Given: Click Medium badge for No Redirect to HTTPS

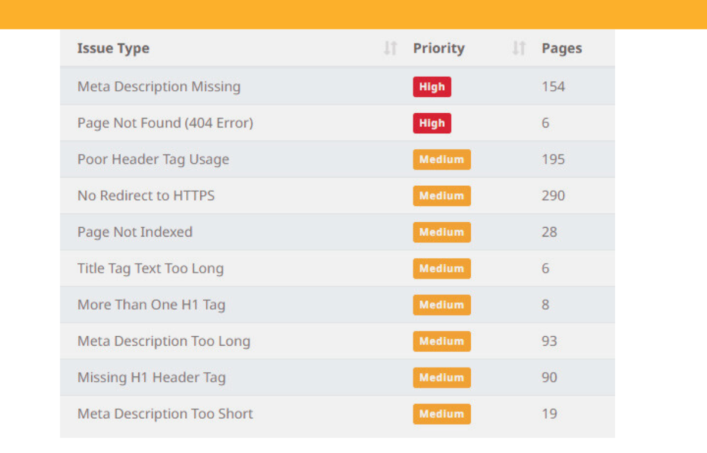Looking at the screenshot, I should [x=442, y=196].
